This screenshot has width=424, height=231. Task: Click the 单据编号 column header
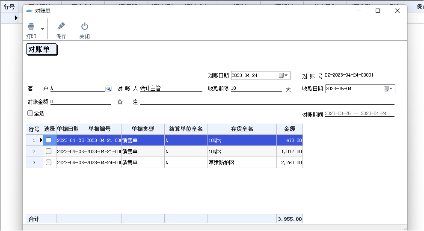coord(100,129)
